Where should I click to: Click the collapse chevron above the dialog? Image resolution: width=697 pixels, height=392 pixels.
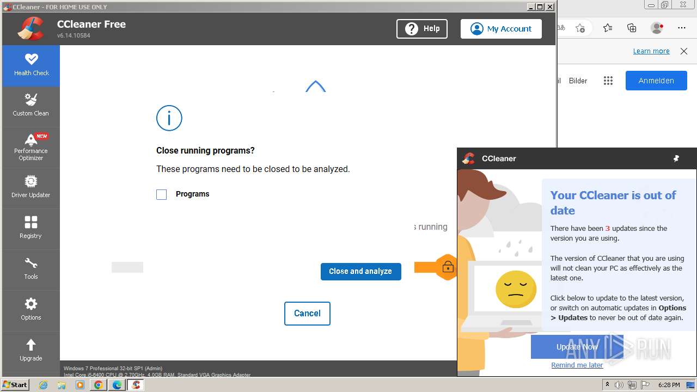point(315,86)
